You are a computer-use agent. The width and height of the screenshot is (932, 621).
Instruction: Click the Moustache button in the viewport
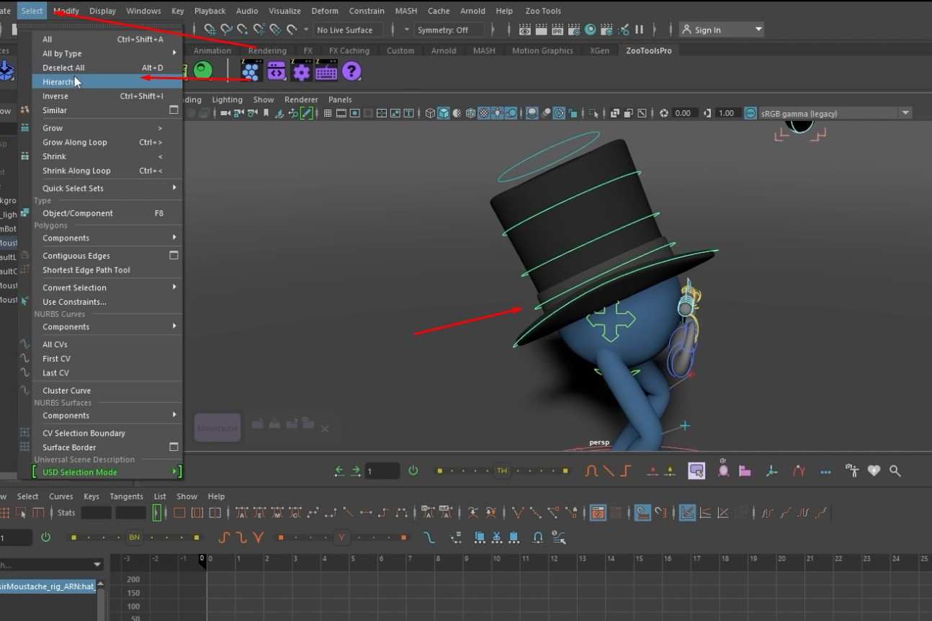click(217, 428)
